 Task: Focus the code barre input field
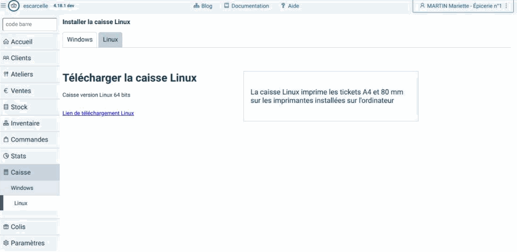coord(30,25)
